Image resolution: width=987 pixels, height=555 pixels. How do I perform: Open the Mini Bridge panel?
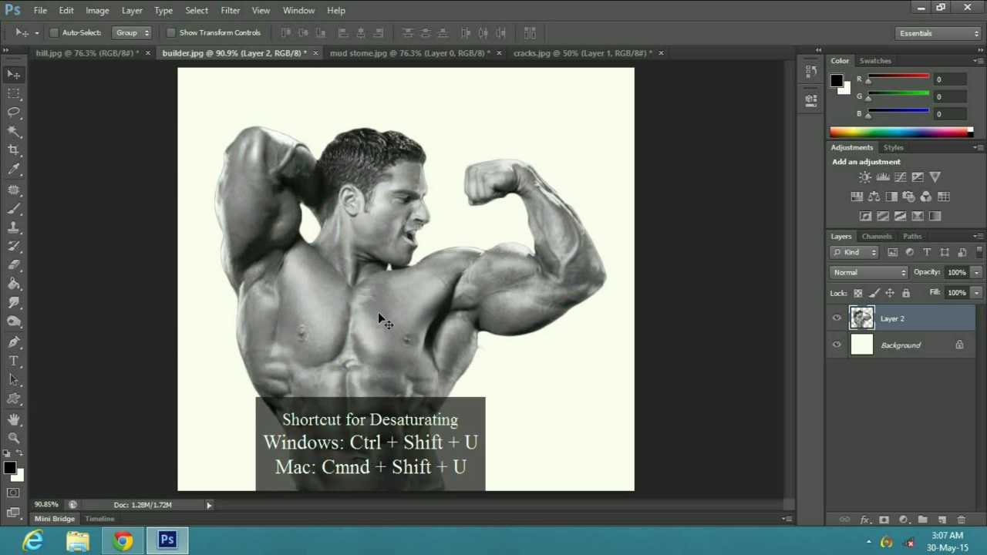[x=54, y=518]
